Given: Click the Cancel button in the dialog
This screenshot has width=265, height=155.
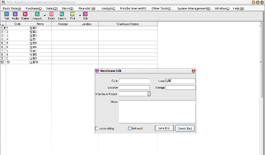Looking at the screenshot, I should 185,128.
